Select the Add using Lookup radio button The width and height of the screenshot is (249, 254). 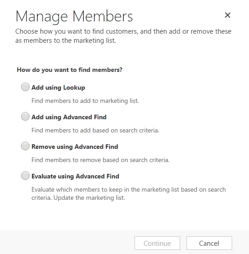[x=25, y=87]
